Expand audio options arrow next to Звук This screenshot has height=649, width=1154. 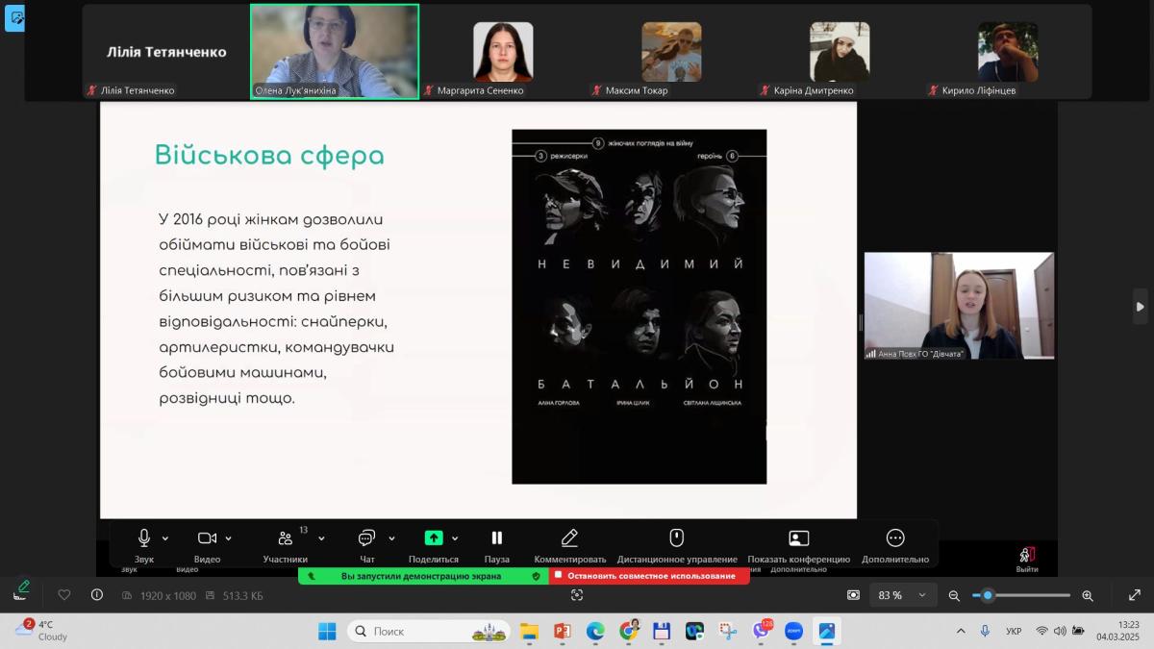point(165,538)
